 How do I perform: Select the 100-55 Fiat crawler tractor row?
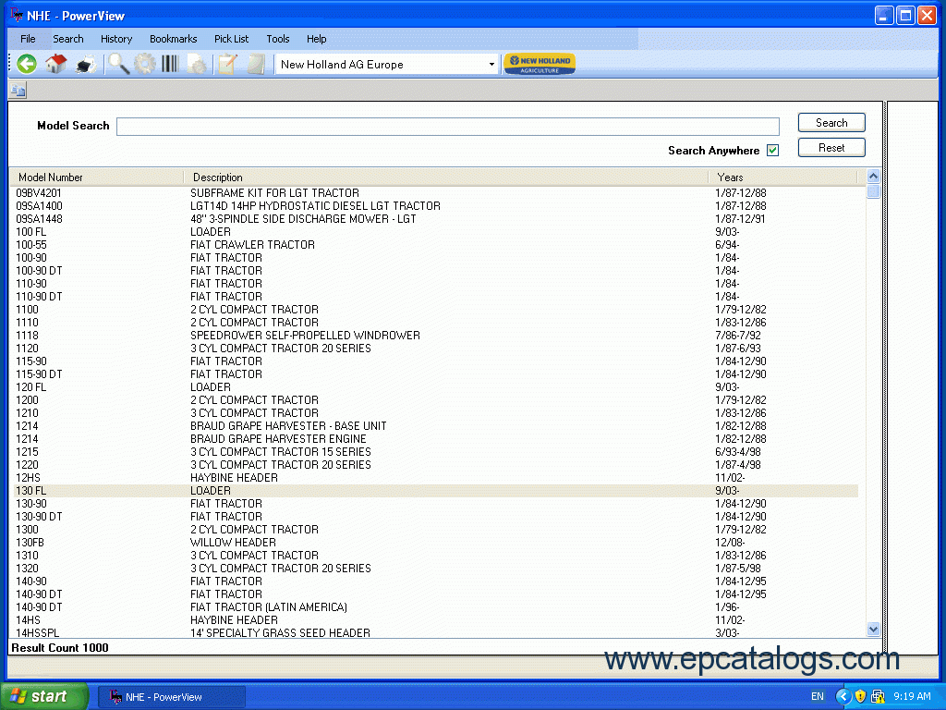(x=436, y=244)
